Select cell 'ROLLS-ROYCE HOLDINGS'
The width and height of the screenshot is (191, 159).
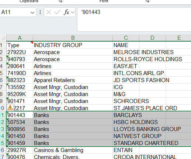126,59
